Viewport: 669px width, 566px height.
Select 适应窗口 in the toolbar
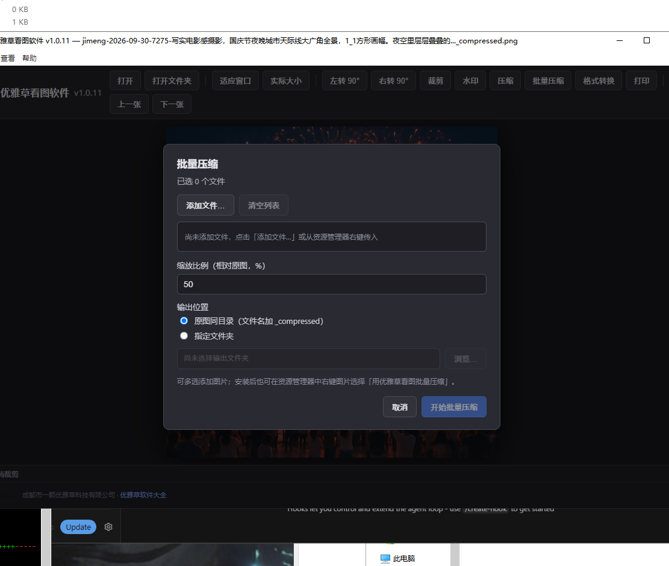coord(235,81)
